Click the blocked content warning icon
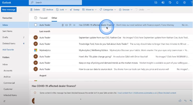Screen dimensions: 193x105 click(x=35, y=93)
